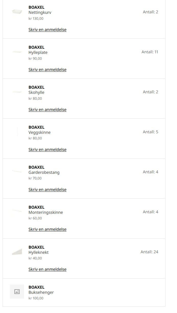Click the Veggskinne product name
Image resolution: width=177 pixels, height=313 pixels.
(39, 132)
